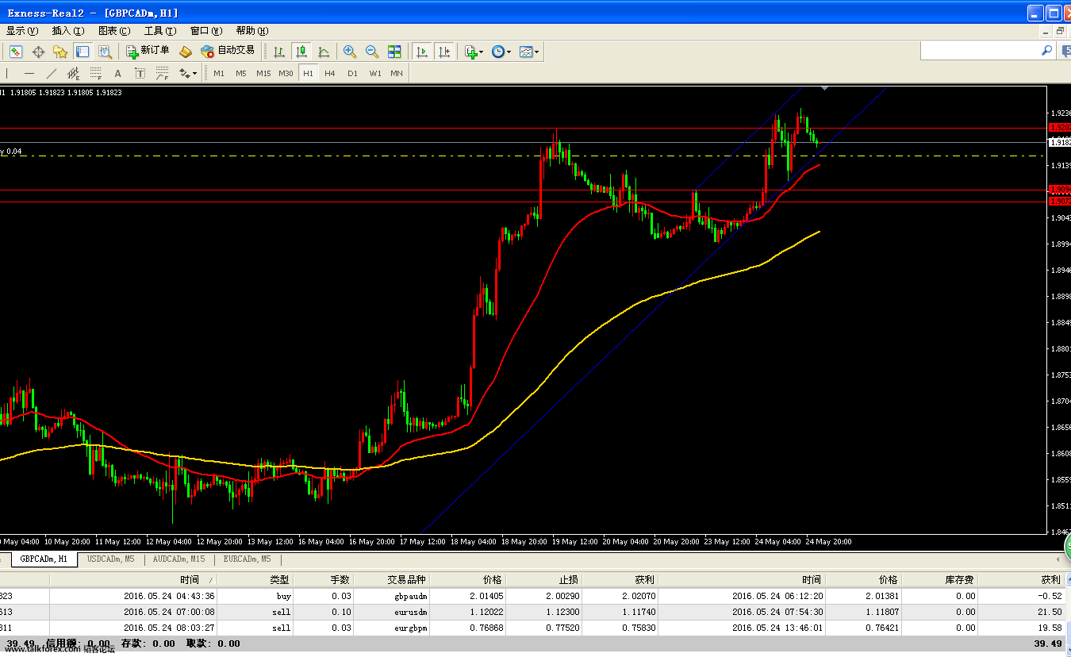This screenshot has width=1071, height=657.
Task: Open the 窗口 (Window) menu
Action: pyautogui.click(x=206, y=31)
